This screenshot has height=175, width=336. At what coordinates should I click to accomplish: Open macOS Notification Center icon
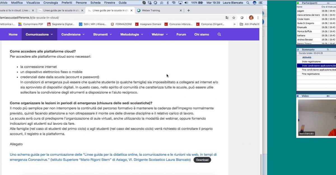[x=261, y=3]
